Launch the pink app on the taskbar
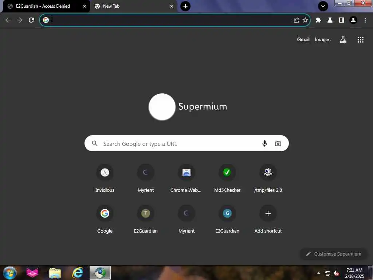 click(32, 273)
